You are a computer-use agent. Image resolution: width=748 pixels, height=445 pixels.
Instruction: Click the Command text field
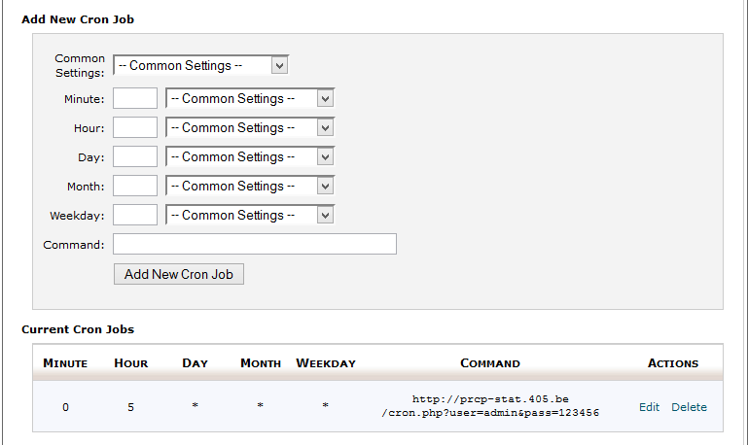(x=255, y=244)
